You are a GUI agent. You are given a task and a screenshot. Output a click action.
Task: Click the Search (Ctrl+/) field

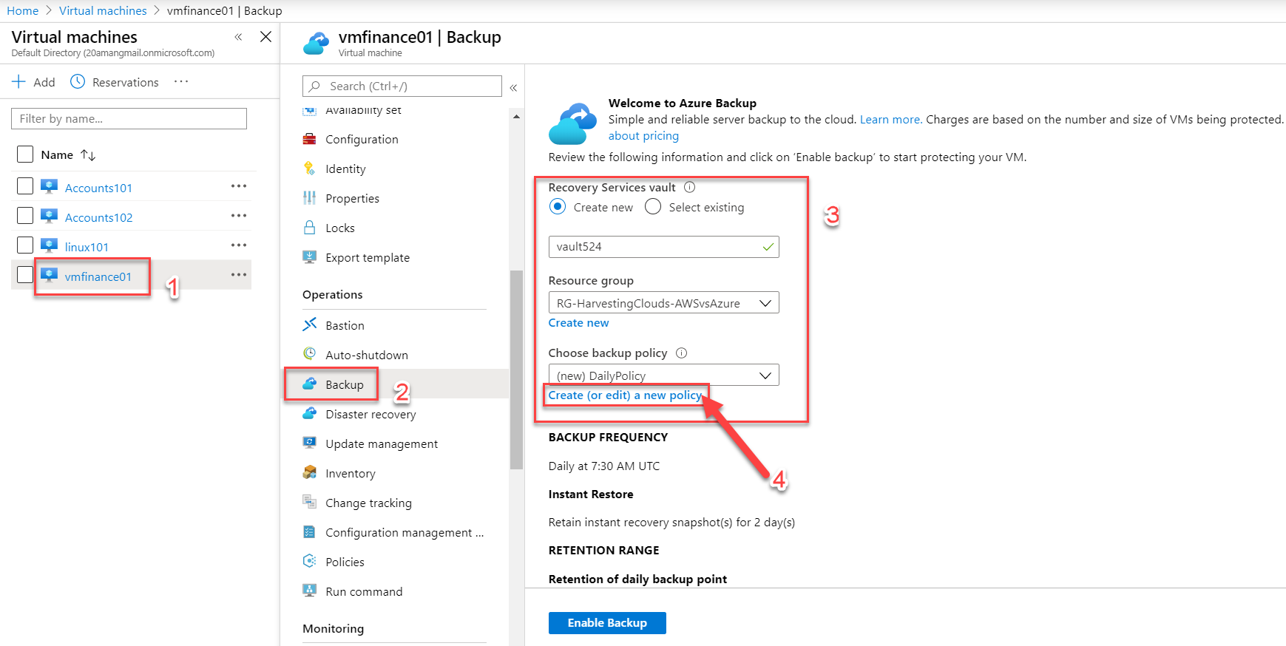tap(402, 86)
